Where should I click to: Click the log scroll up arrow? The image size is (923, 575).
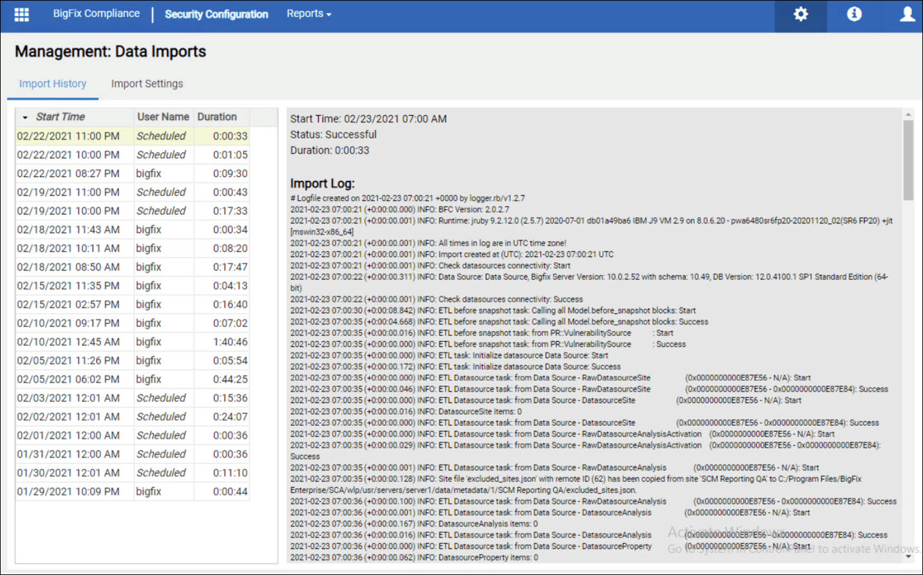908,114
